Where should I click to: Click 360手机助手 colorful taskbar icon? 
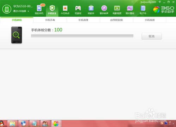click(56, 124)
